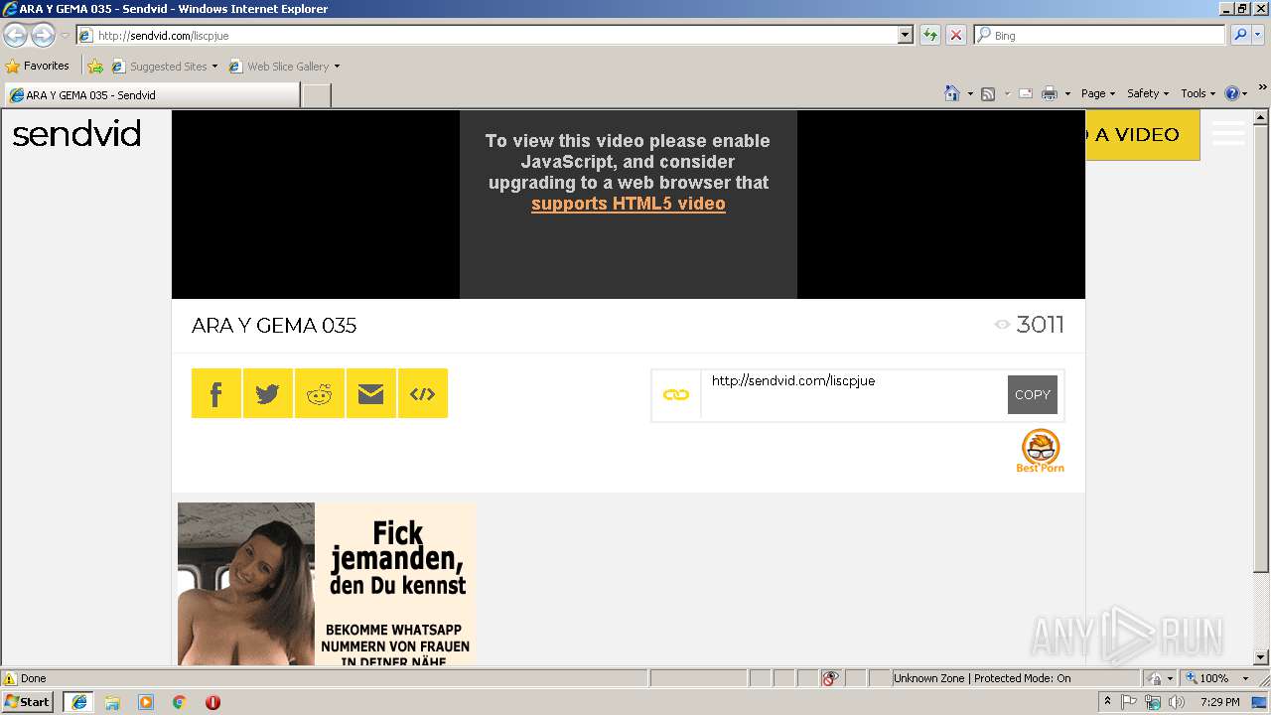Click the Action Center flag icon
Viewport: 1271px width, 715px height.
tap(1129, 702)
